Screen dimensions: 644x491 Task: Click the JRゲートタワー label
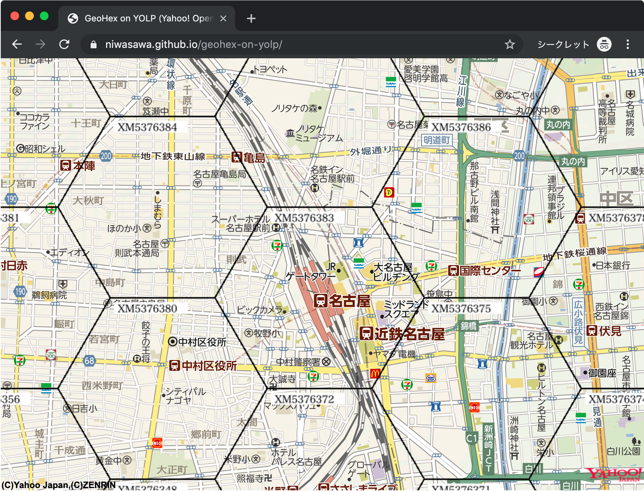(x=311, y=272)
